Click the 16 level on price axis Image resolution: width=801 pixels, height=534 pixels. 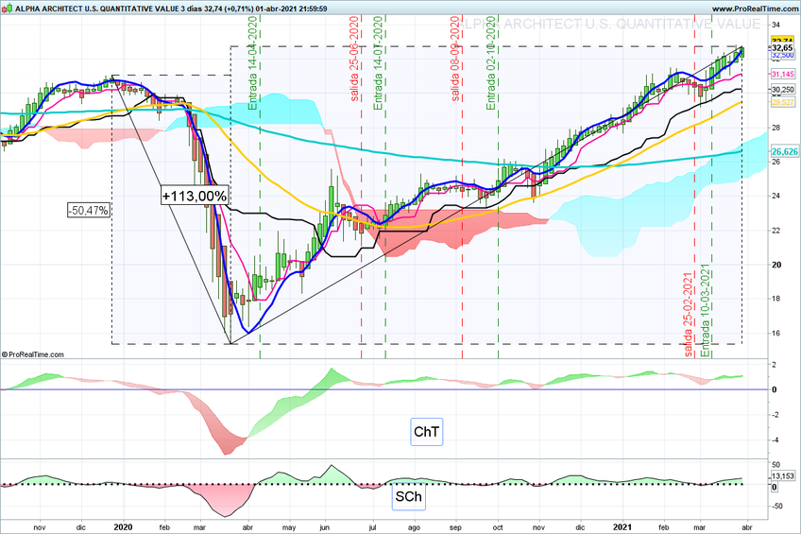pyautogui.click(x=776, y=334)
